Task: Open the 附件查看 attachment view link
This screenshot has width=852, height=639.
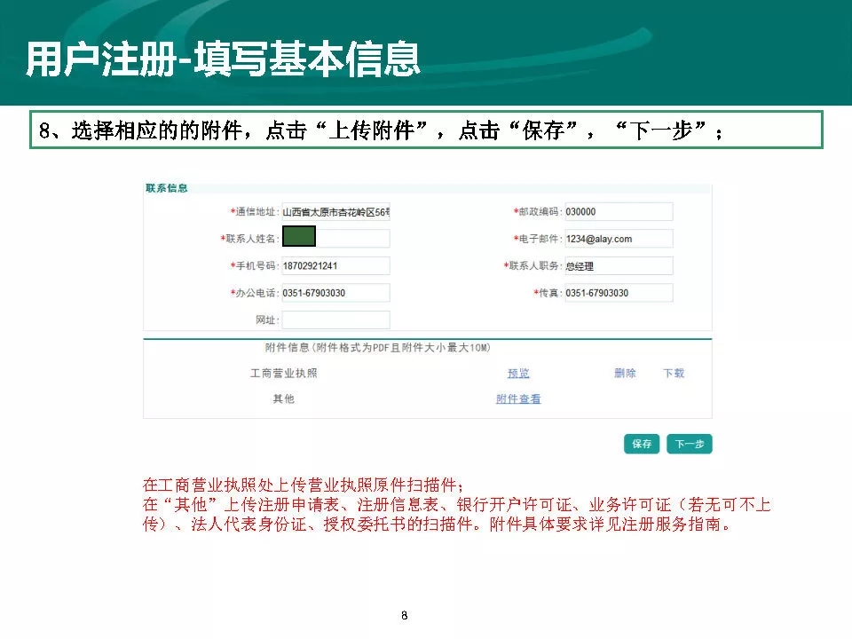Action: pyautogui.click(x=518, y=399)
